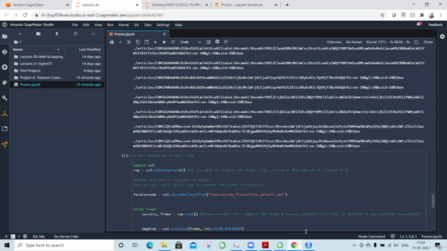Insert a cell below with plus icon
This screenshot has height=251, width=447.
(x=120, y=42)
